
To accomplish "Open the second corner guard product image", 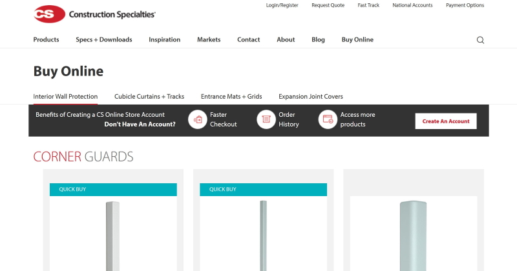I will [x=263, y=236].
